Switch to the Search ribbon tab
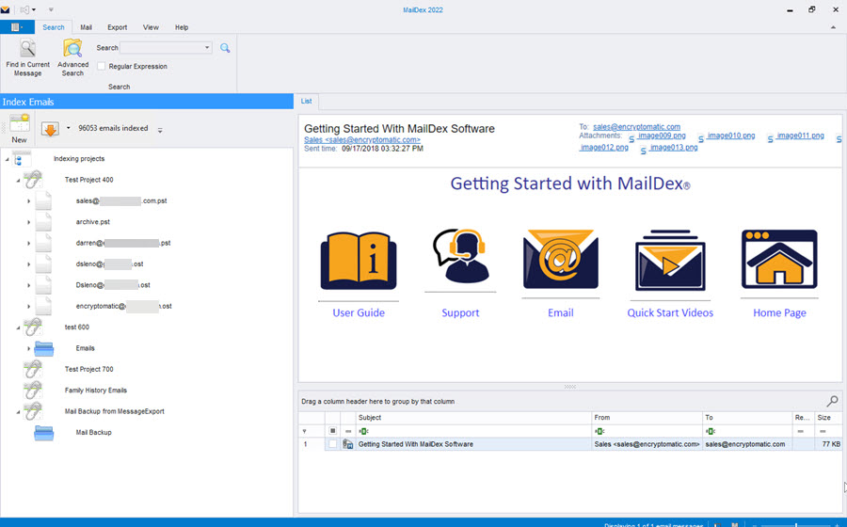This screenshot has height=527, width=847. coord(54,27)
